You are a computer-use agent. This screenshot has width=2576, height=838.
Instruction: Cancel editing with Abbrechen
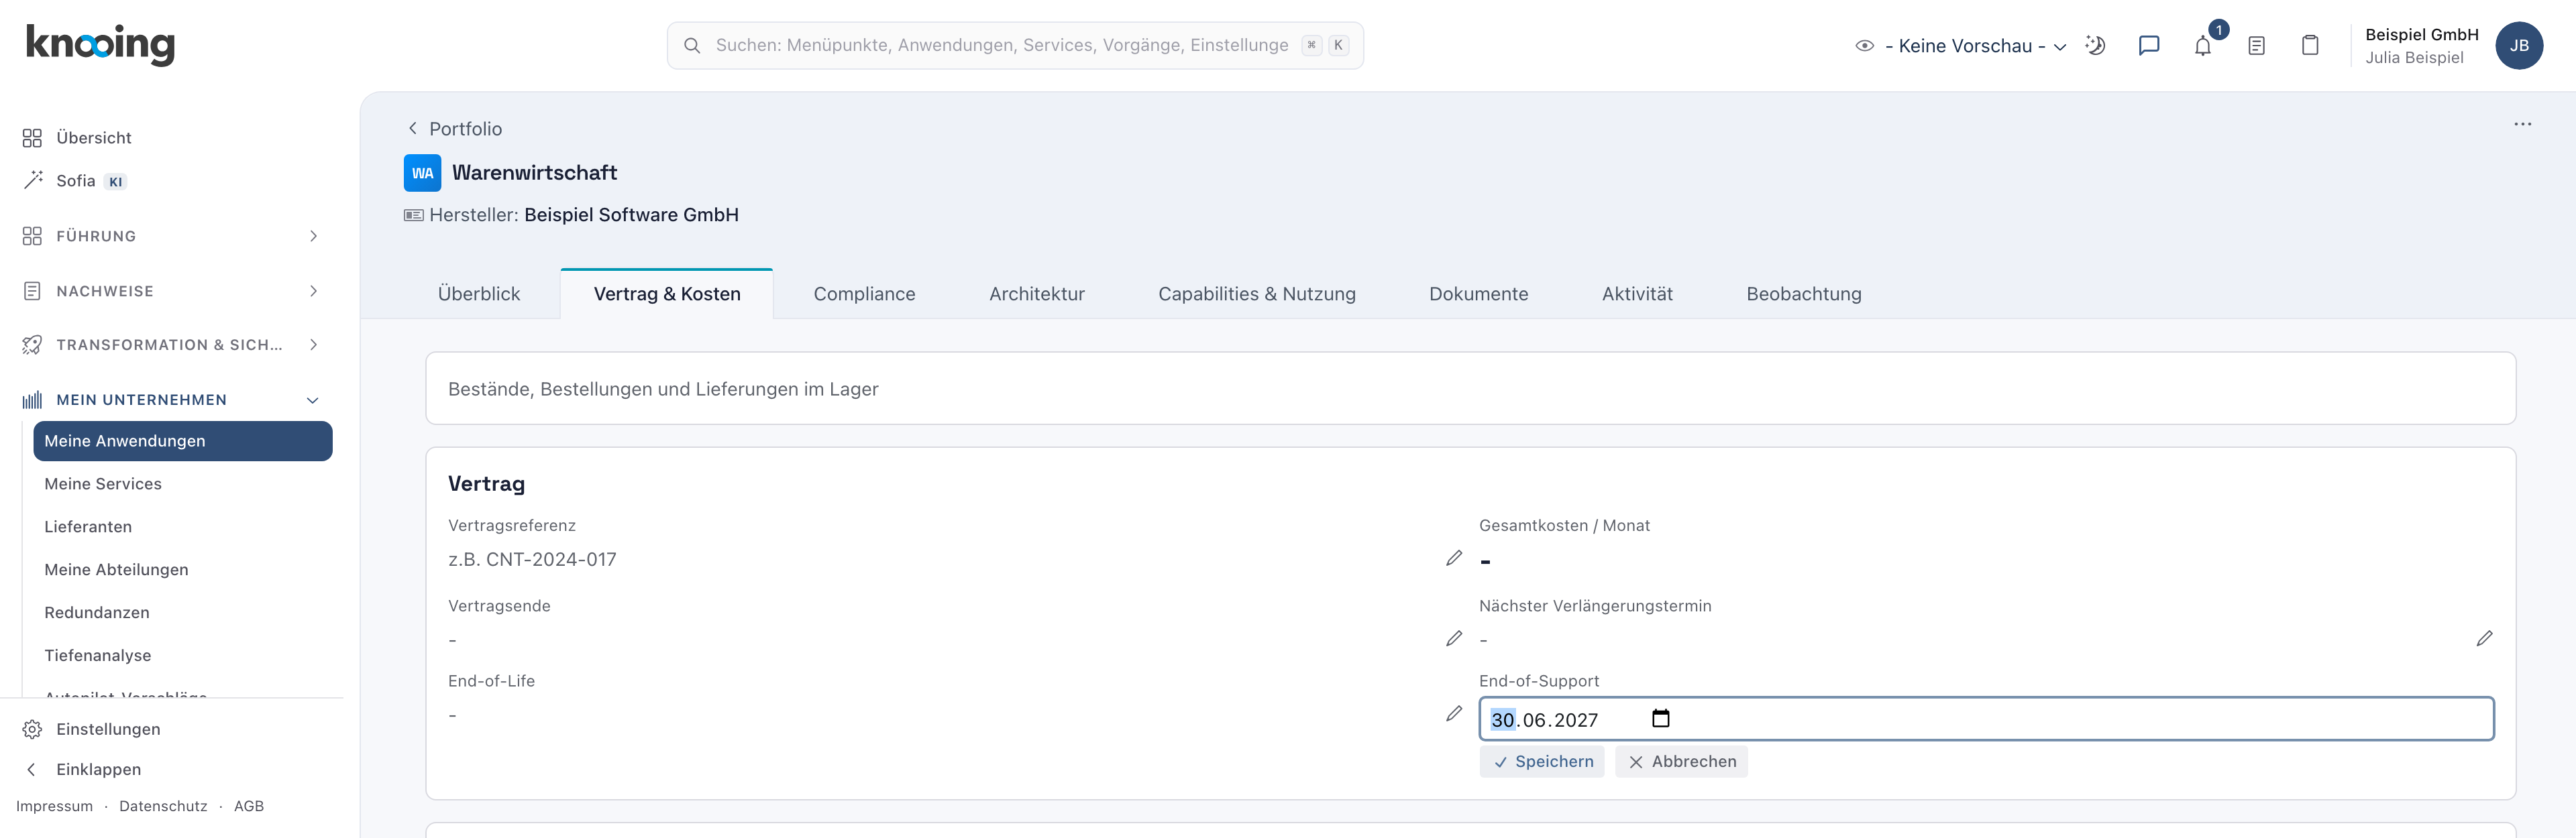click(1682, 761)
